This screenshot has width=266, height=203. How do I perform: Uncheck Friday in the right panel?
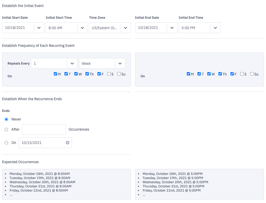point(232,74)
